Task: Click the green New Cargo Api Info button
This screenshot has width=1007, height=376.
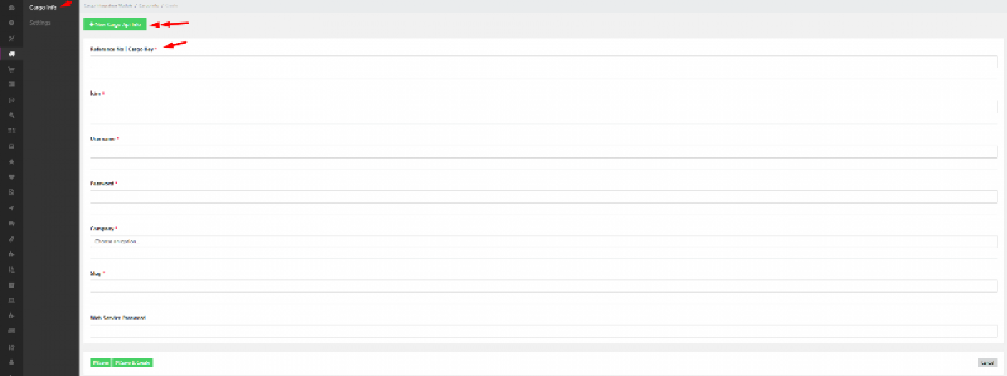Action: [115, 24]
